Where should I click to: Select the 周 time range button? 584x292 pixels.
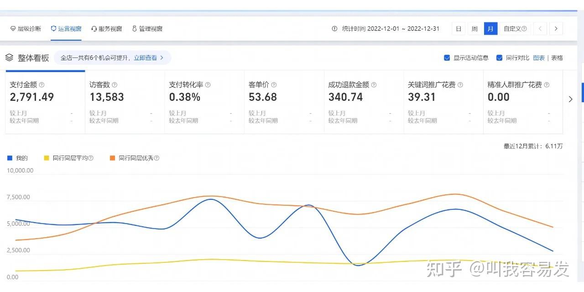click(474, 29)
